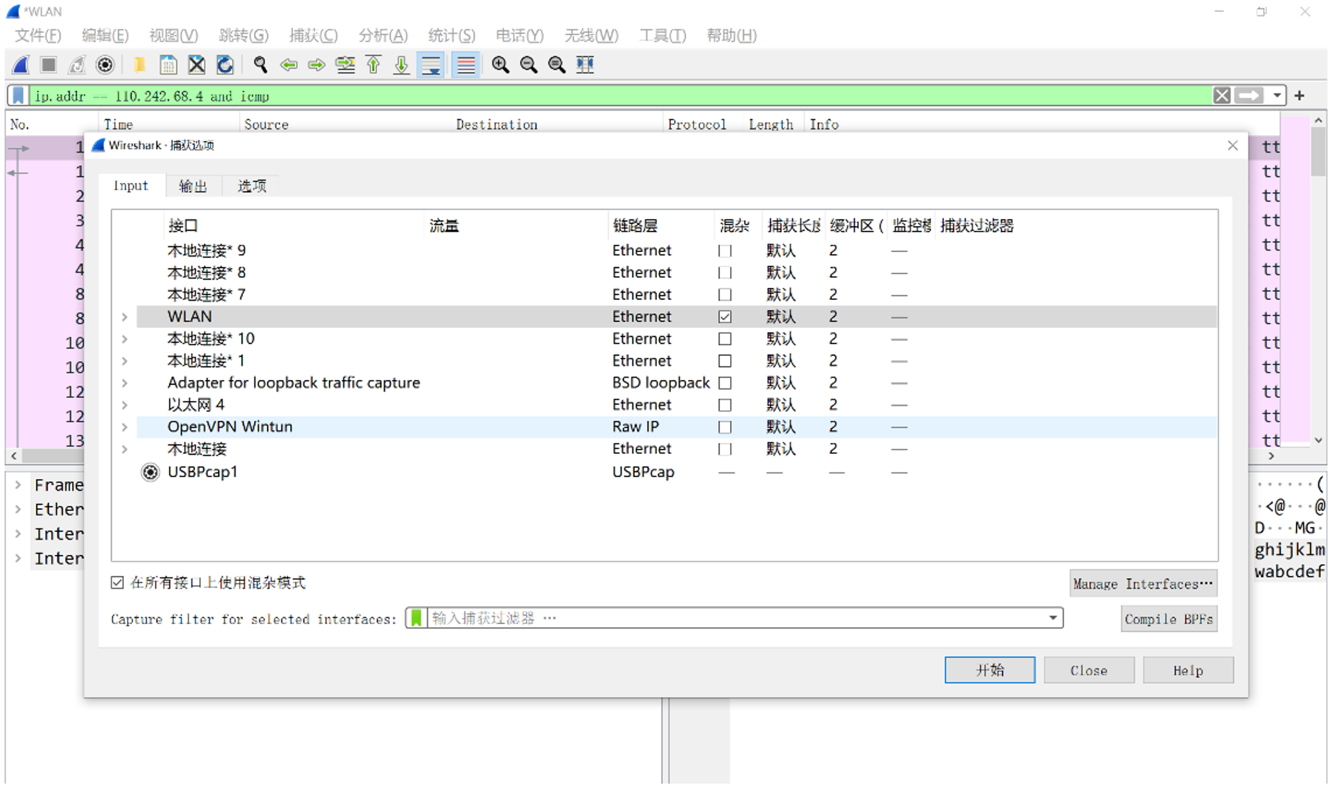
Task: Jump to first packet icon
Action: click(373, 65)
